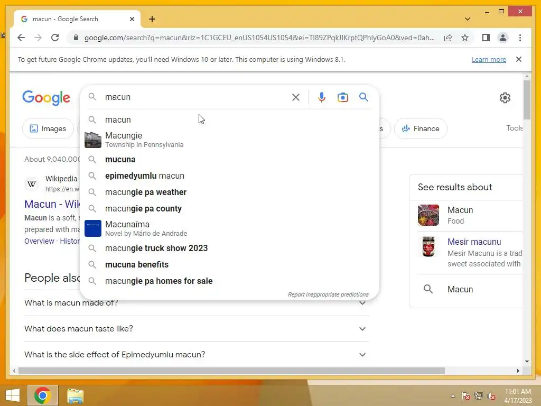Click the Macun Food thumbnail image
Screen dimensions: 541x406
point(428,215)
